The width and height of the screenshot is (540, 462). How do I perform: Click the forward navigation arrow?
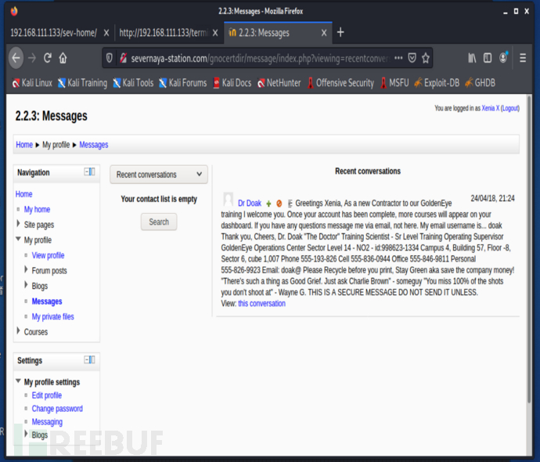[x=32, y=58]
